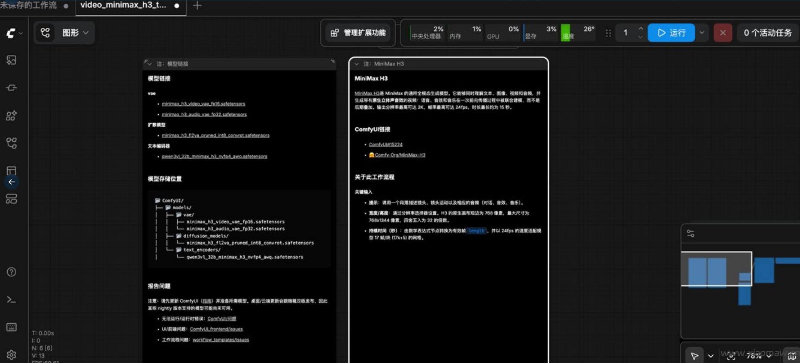
Task: Click the 显存 VRAM usage meter
Action: pyautogui.click(x=540, y=33)
